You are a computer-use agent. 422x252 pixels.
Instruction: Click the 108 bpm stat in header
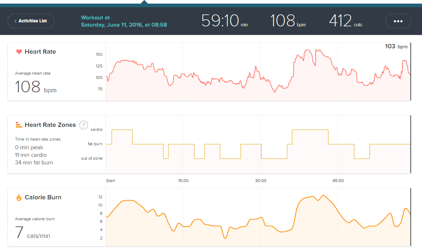(x=288, y=21)
